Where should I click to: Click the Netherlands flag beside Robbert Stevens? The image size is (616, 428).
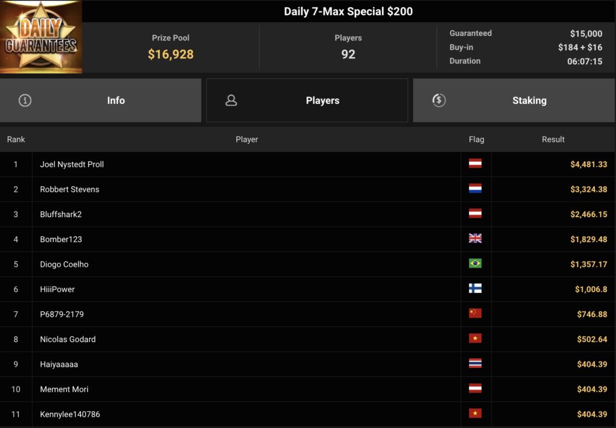coord(475,189)
